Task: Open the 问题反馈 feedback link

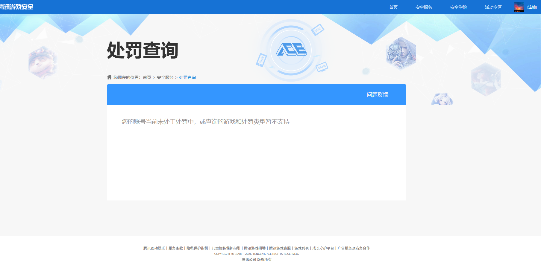Action: (x=378, y=95)
